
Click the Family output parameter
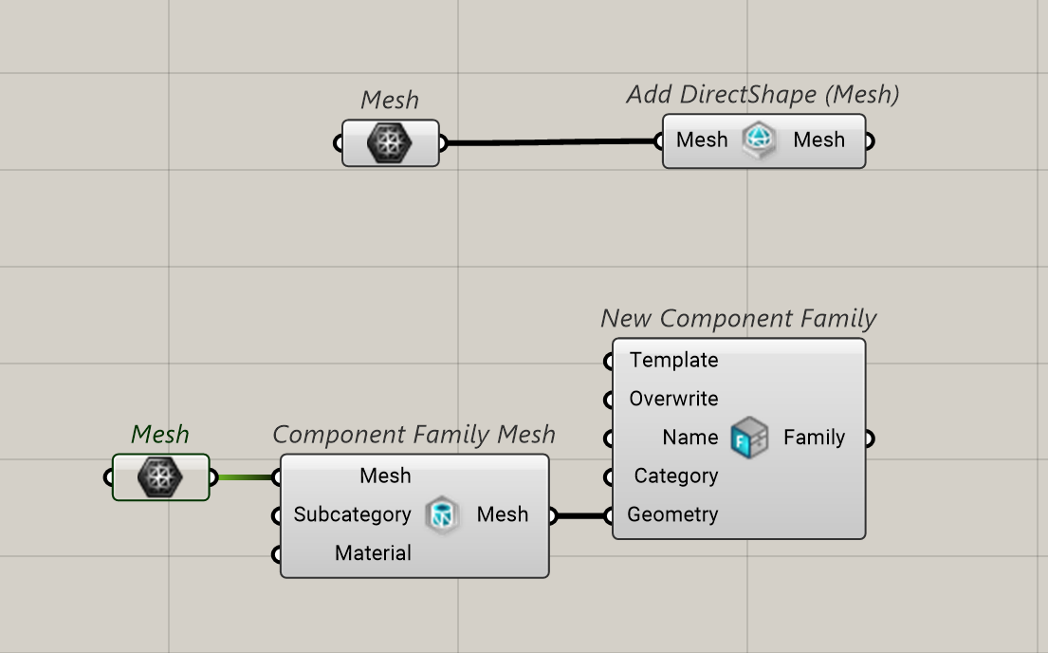pyautogui.click(x=814, y=438)
